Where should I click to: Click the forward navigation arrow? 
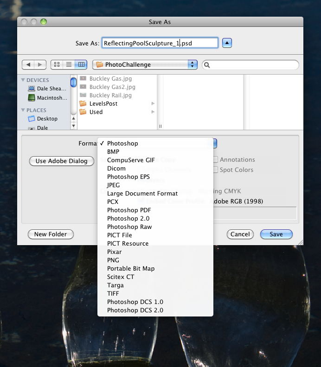(40, 64)
